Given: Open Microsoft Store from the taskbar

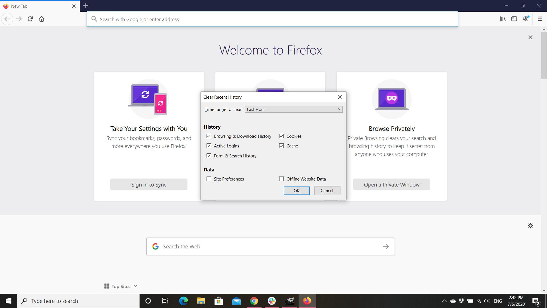Looking at the screenshot, I should (219, 301).
